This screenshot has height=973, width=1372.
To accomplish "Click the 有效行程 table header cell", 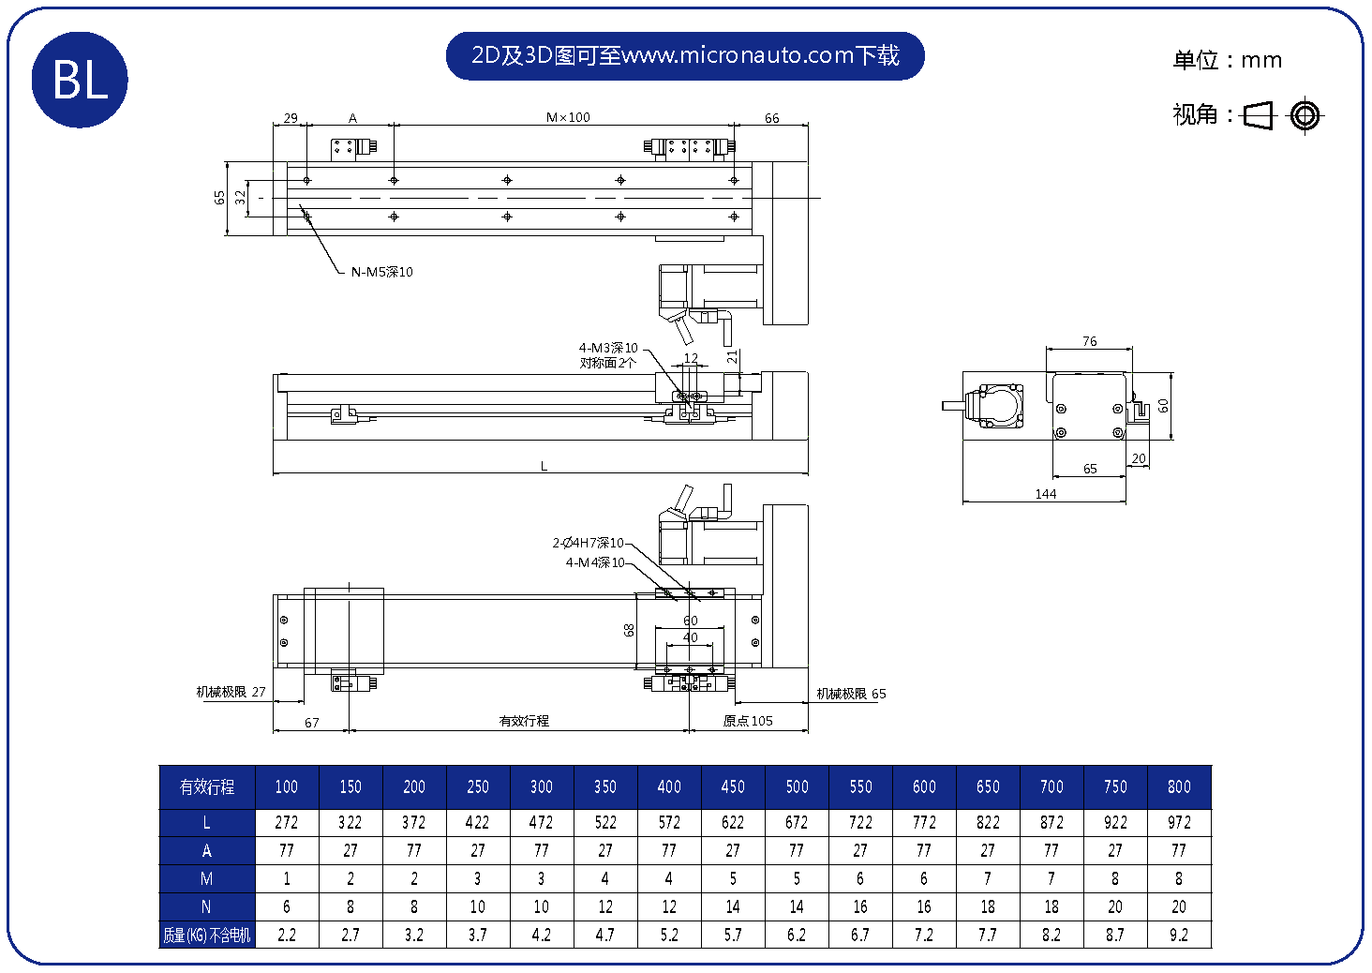I will point(207,787).
